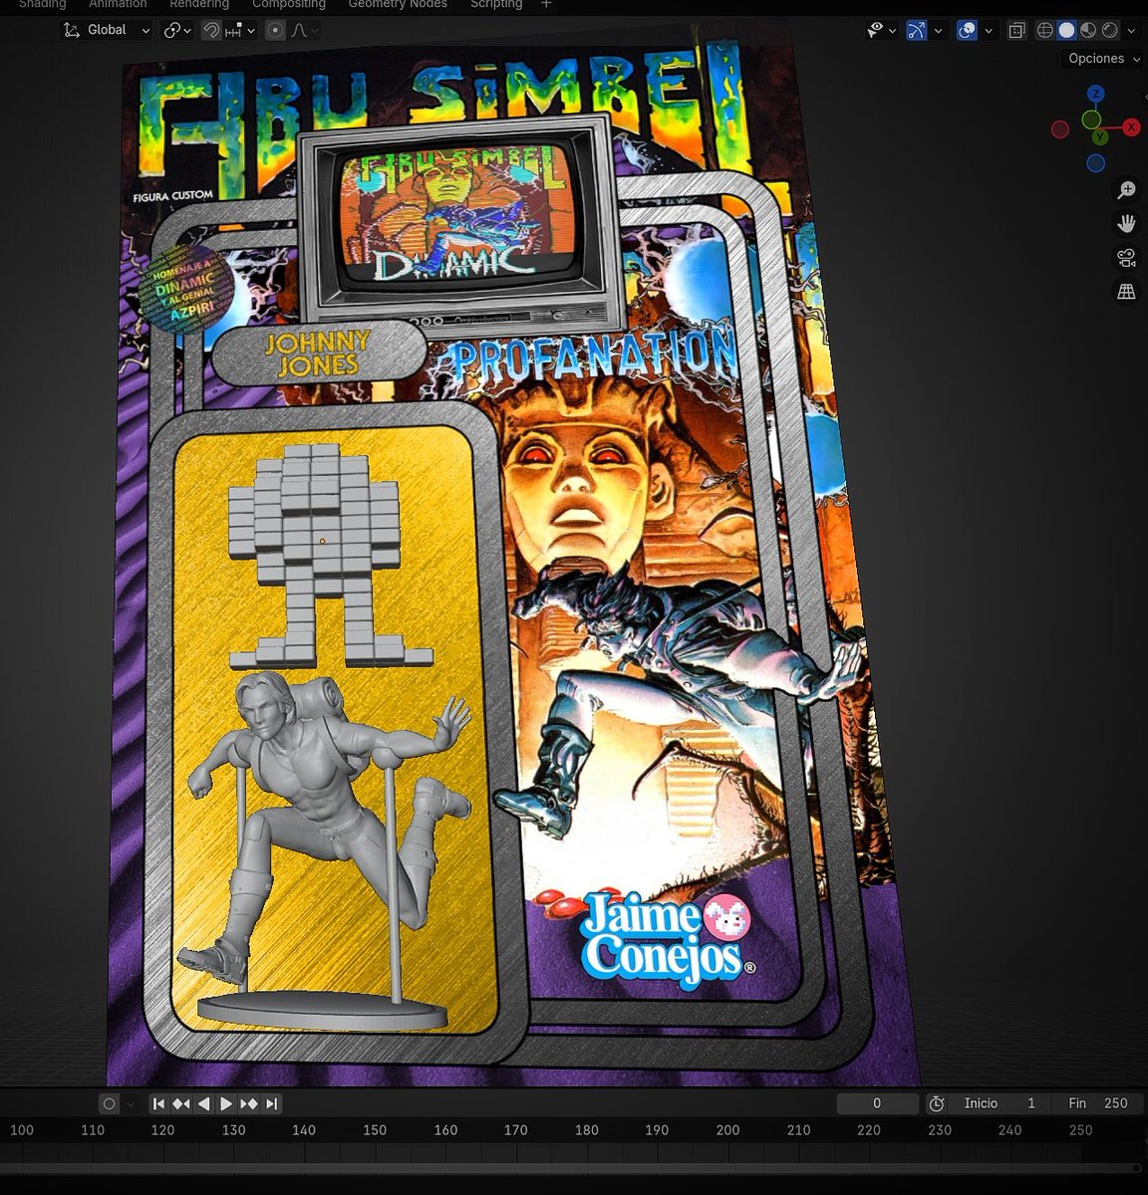Click frame 170 on the timeline ruler
The image size is (1148, 1195).
[x=515, y=1130]
